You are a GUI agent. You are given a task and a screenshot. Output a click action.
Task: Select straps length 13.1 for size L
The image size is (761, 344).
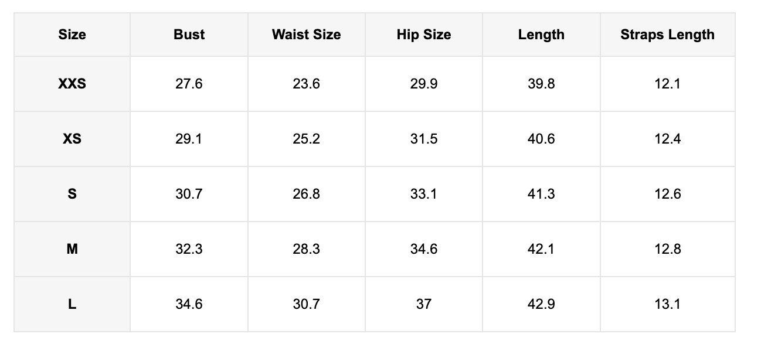click(x=668, y=304)
